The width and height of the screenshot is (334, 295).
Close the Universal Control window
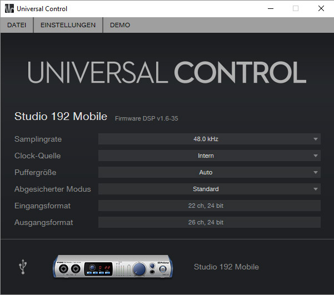[x=321, y=8]
